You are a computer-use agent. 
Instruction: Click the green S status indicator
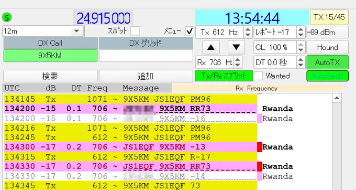pos(7,17)
